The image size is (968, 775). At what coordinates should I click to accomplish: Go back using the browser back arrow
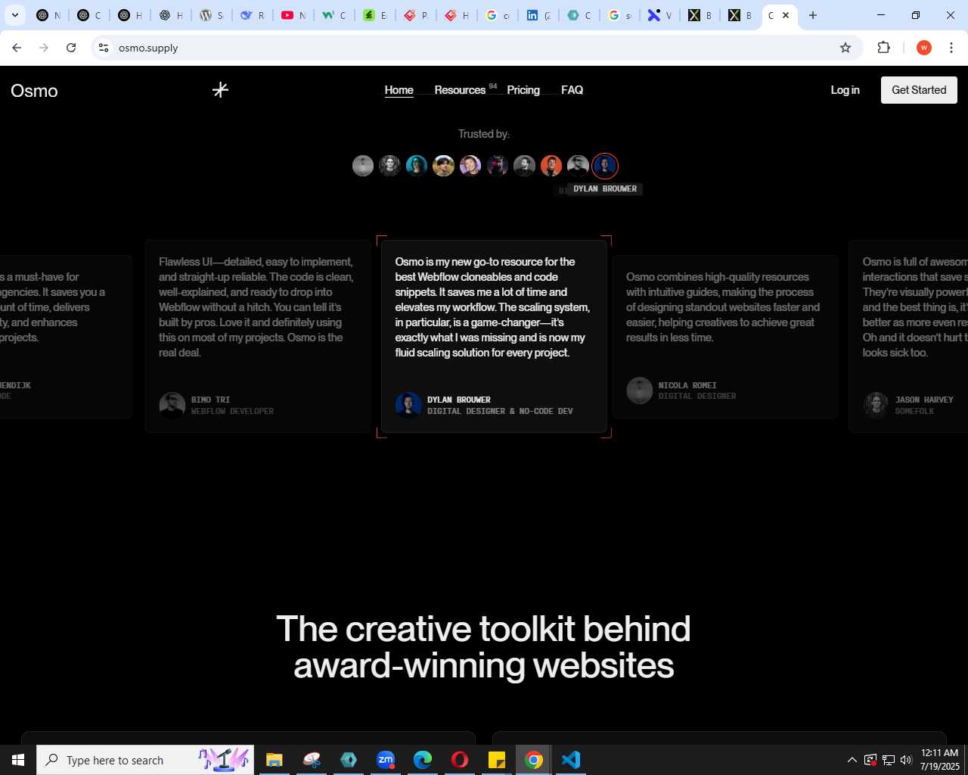click(x=17, y=48)
